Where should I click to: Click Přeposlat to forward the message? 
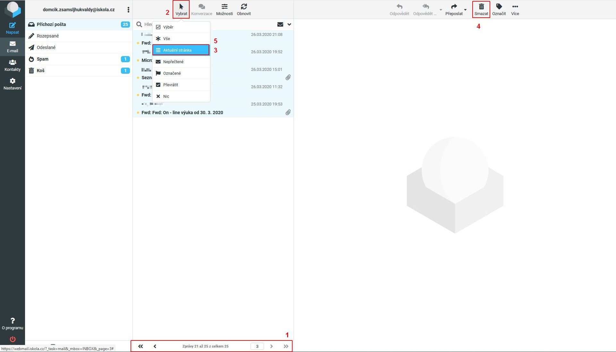[x=454, y=10]
